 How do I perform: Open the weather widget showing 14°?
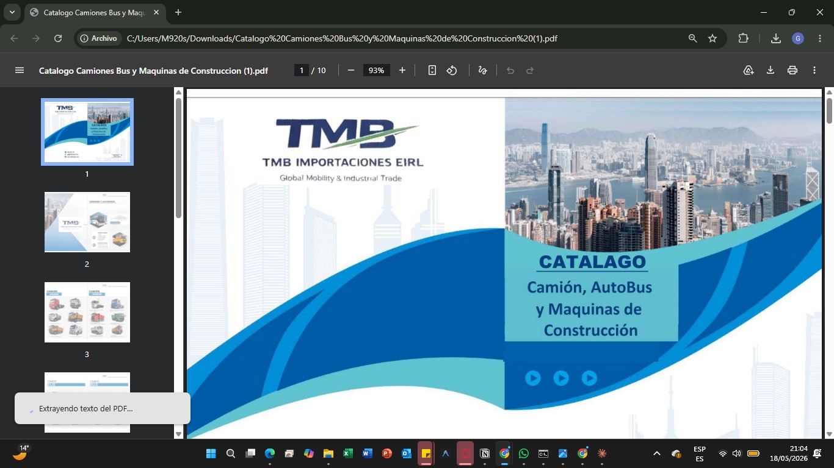point(20,453)
